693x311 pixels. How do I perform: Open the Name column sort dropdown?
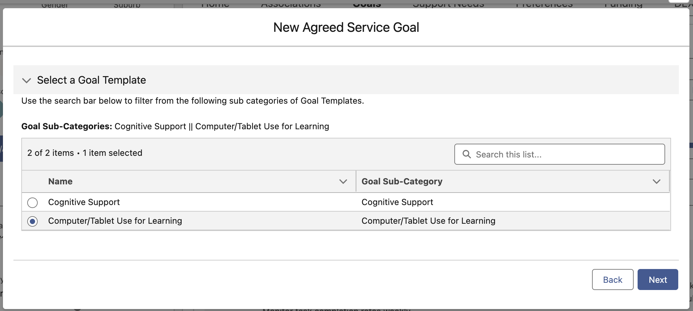pos(343,181)
